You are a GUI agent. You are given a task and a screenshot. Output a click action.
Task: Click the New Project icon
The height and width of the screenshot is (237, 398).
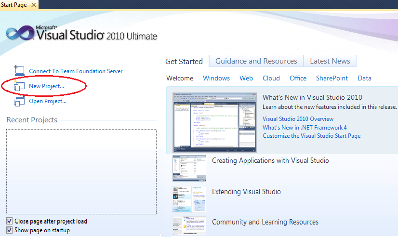tap(19, 86)
